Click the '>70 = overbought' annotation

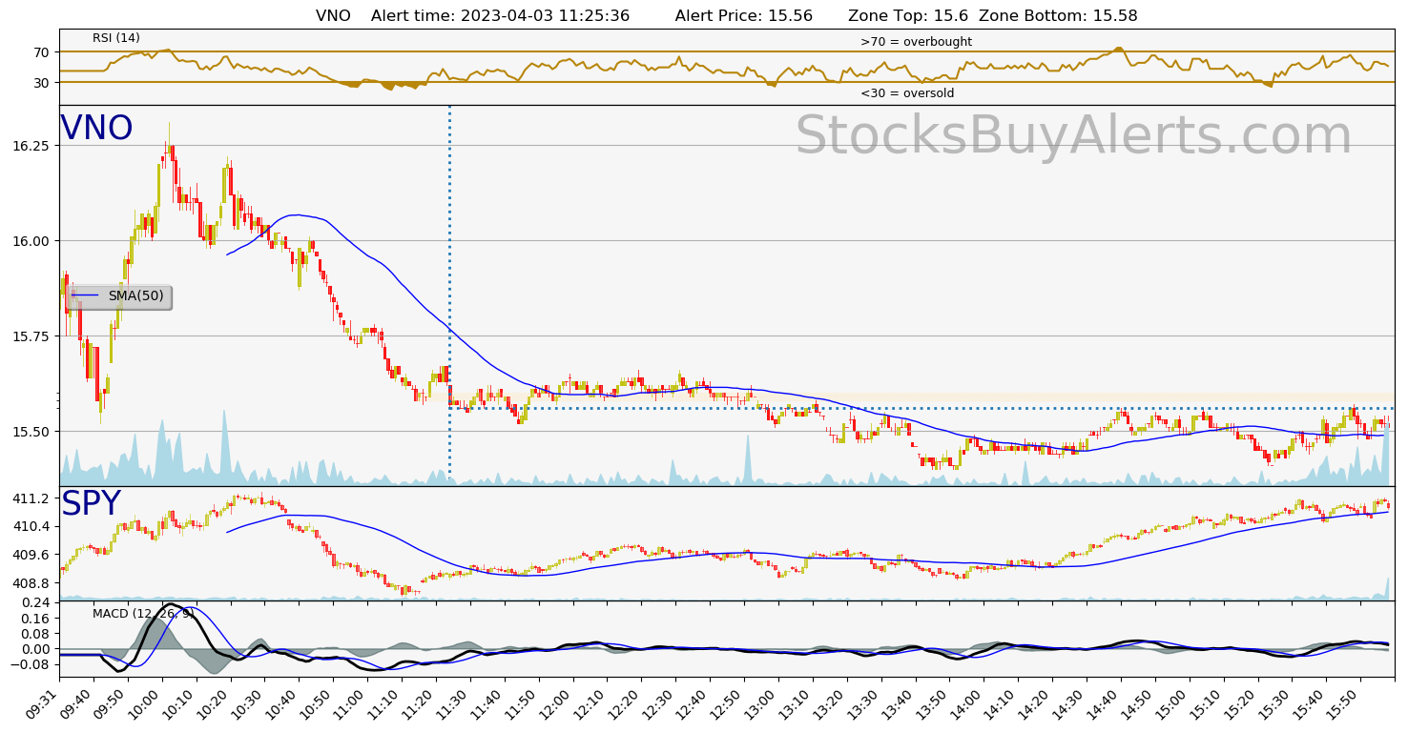[916, 42]
